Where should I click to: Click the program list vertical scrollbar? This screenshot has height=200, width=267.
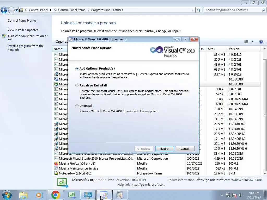265,115
